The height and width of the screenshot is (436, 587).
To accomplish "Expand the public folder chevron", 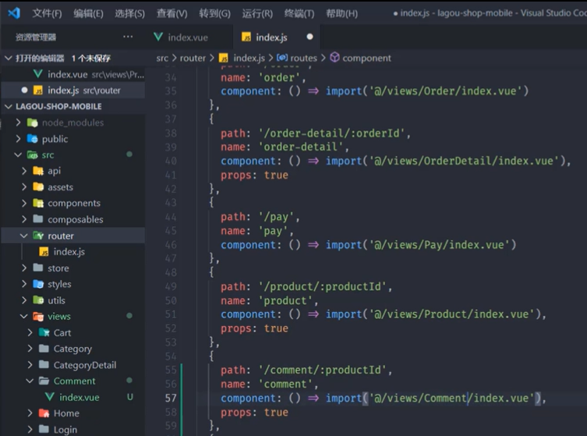I will pos(18,139).
